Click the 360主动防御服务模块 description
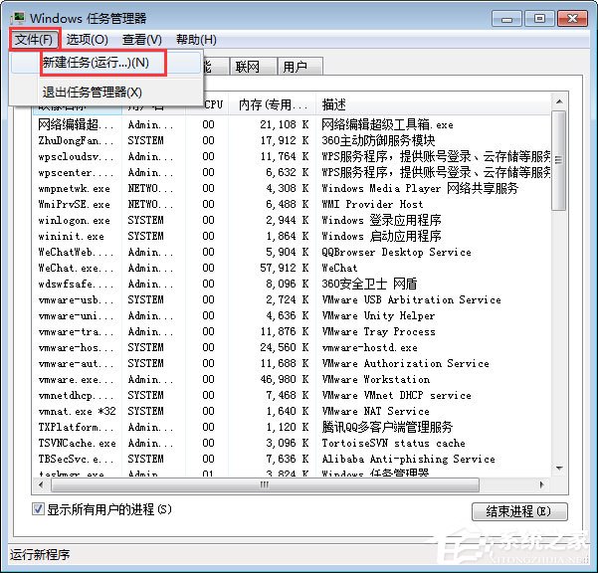Viewport: 598px width, 573px height. (378, 140)
